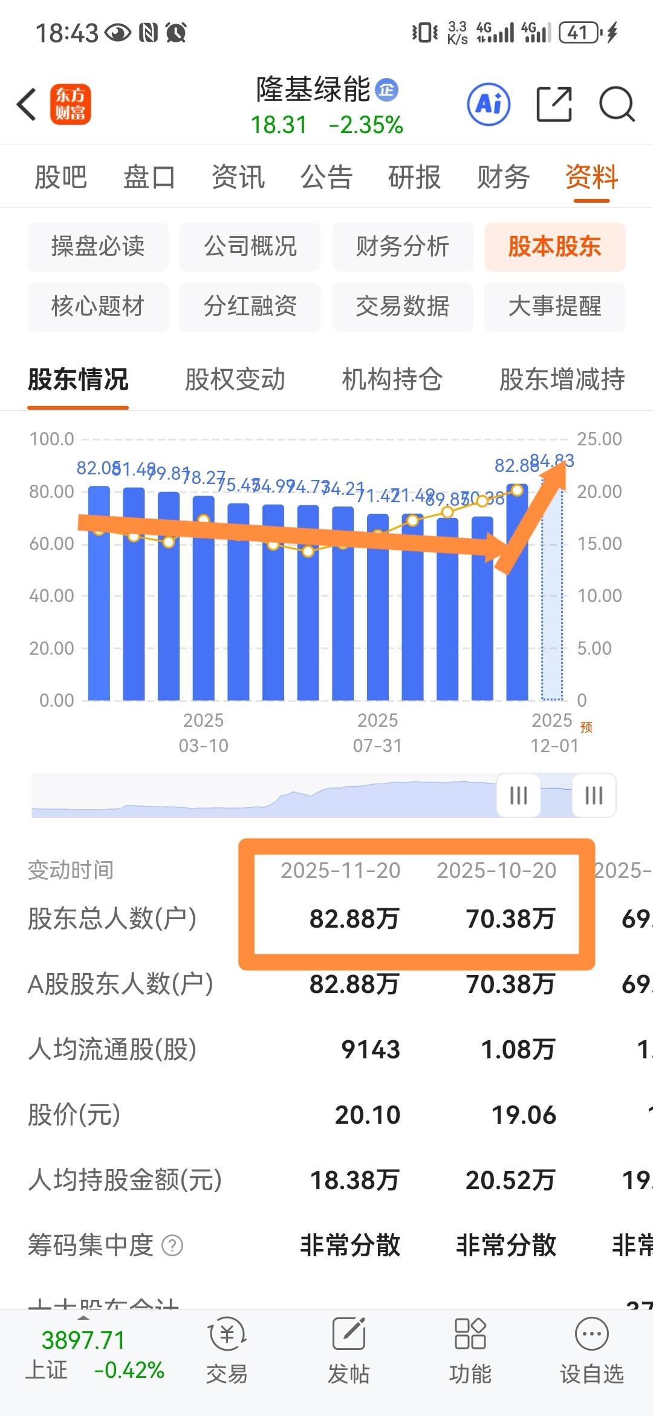The height and width of the screenshot is (1416, 653).
Task: Select the 股本股东 section button
Action: coord(555,246)
